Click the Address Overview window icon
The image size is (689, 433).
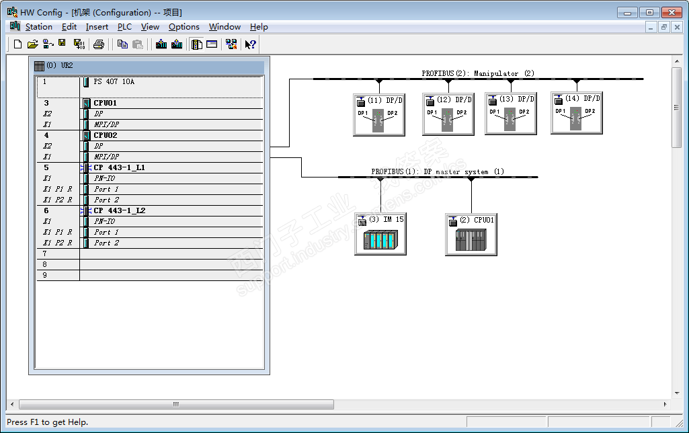click(212, 44)
